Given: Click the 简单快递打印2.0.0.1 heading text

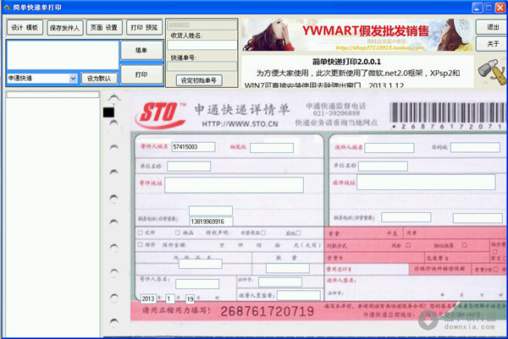Looking at the screenshot, I should (346, 62).
